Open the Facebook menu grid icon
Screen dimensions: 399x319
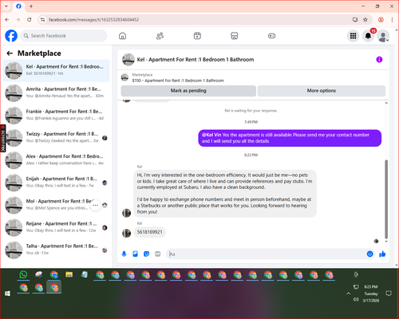coord(353,36)
